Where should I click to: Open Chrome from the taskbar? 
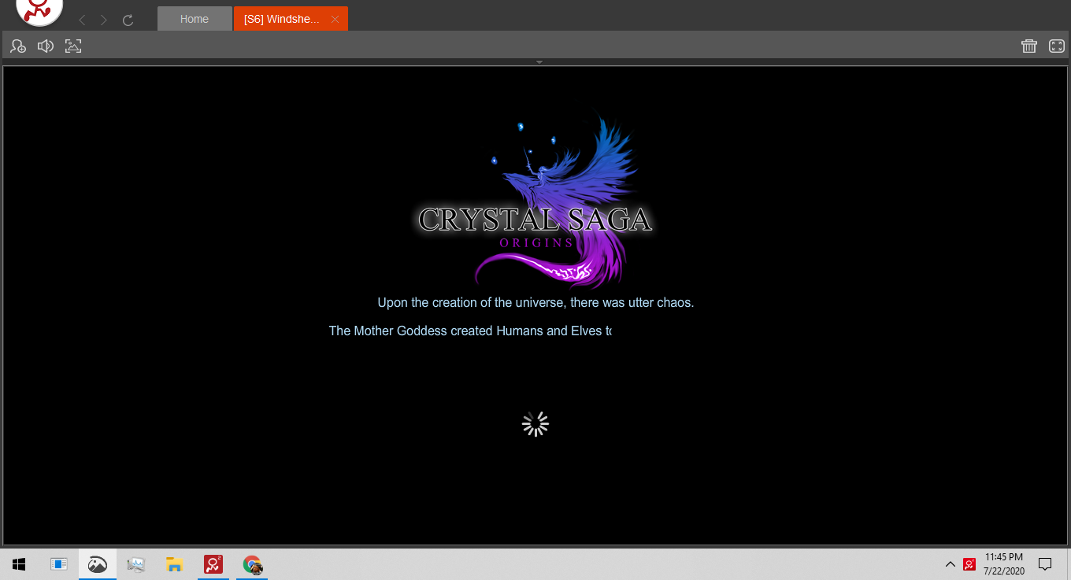pyautogui.click(x=252, y=564)
